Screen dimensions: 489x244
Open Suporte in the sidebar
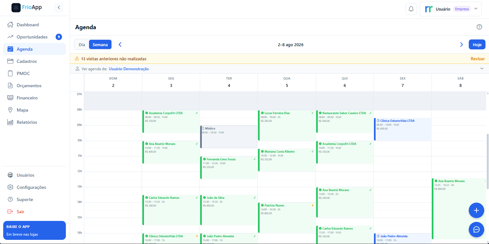34,199
